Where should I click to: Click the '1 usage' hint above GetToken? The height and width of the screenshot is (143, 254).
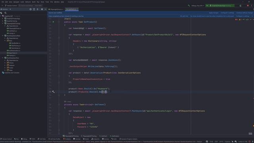coord(68,102)
